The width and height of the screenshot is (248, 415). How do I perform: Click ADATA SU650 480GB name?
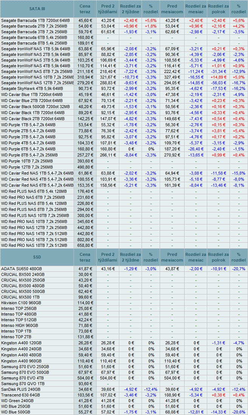22,269
